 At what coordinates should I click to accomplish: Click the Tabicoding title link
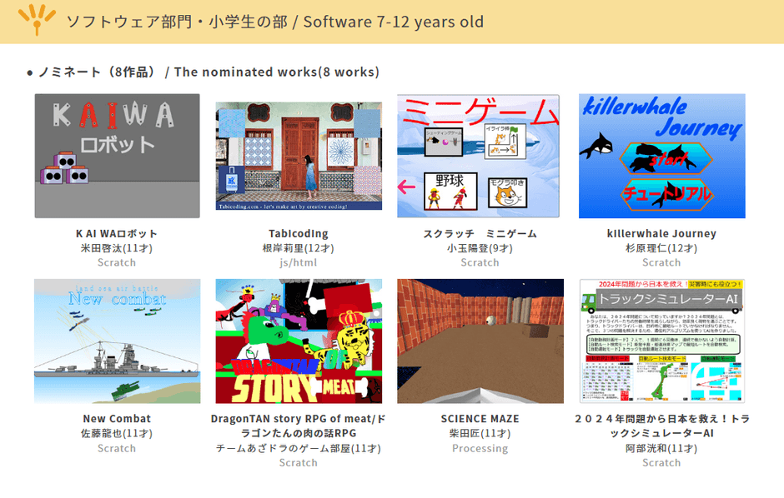298,233
